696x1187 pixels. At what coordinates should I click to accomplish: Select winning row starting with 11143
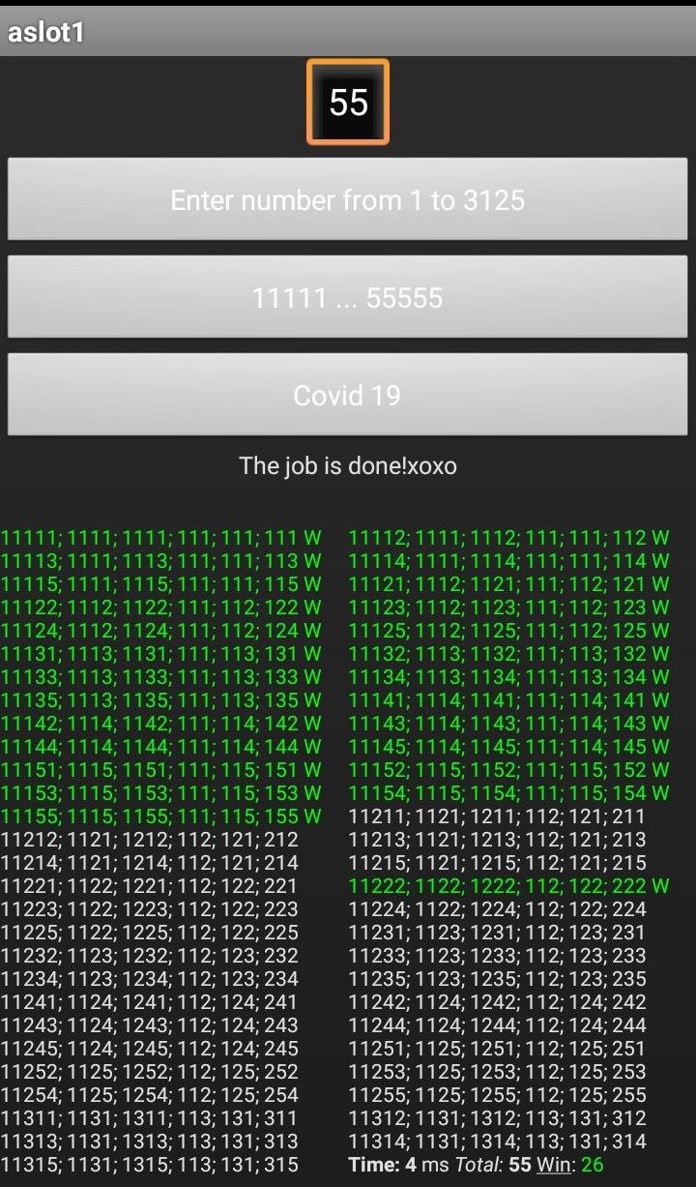508,723
